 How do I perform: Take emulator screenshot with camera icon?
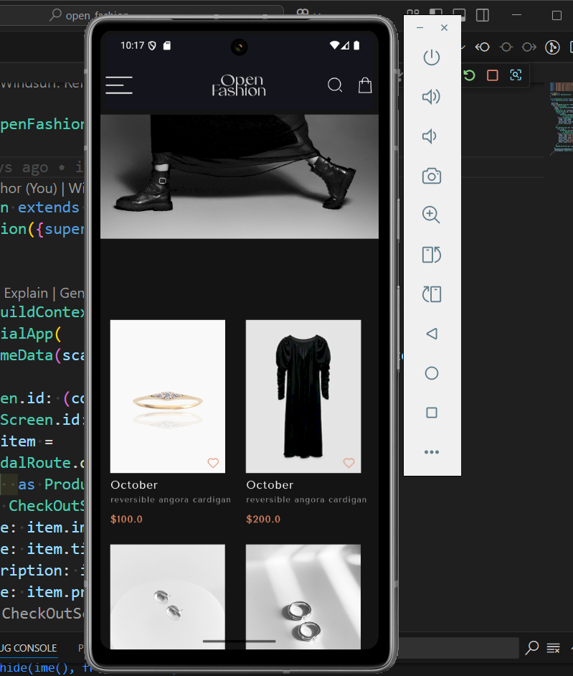[431, 176]
